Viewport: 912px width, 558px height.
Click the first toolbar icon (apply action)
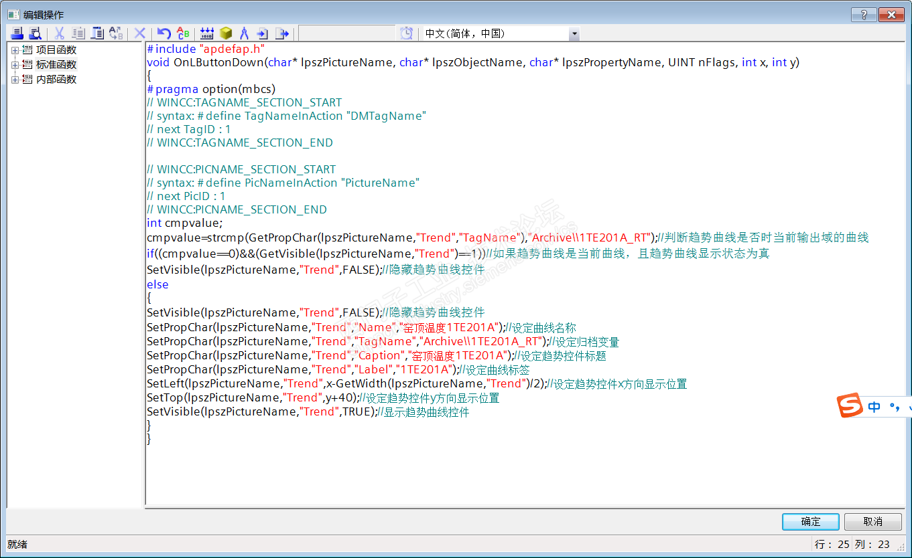point(17,33)
